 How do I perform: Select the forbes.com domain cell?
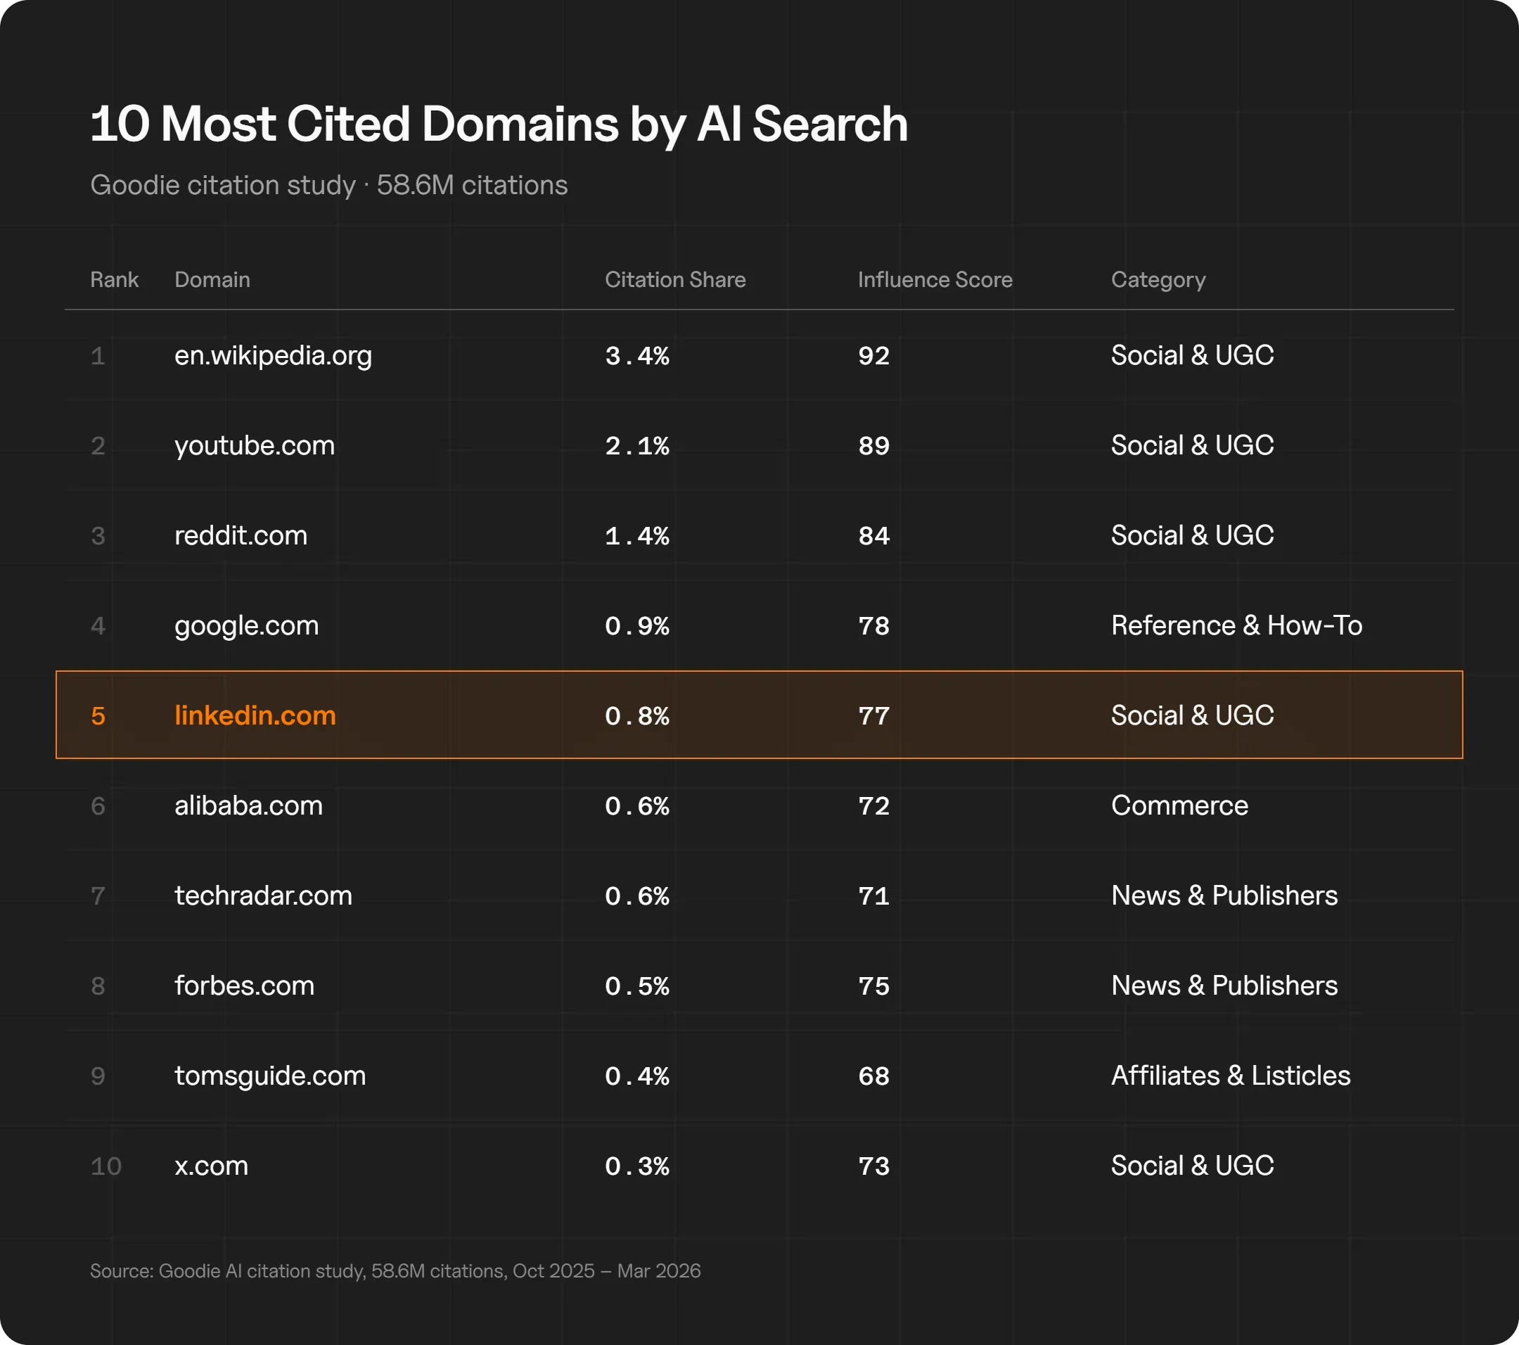244,985
